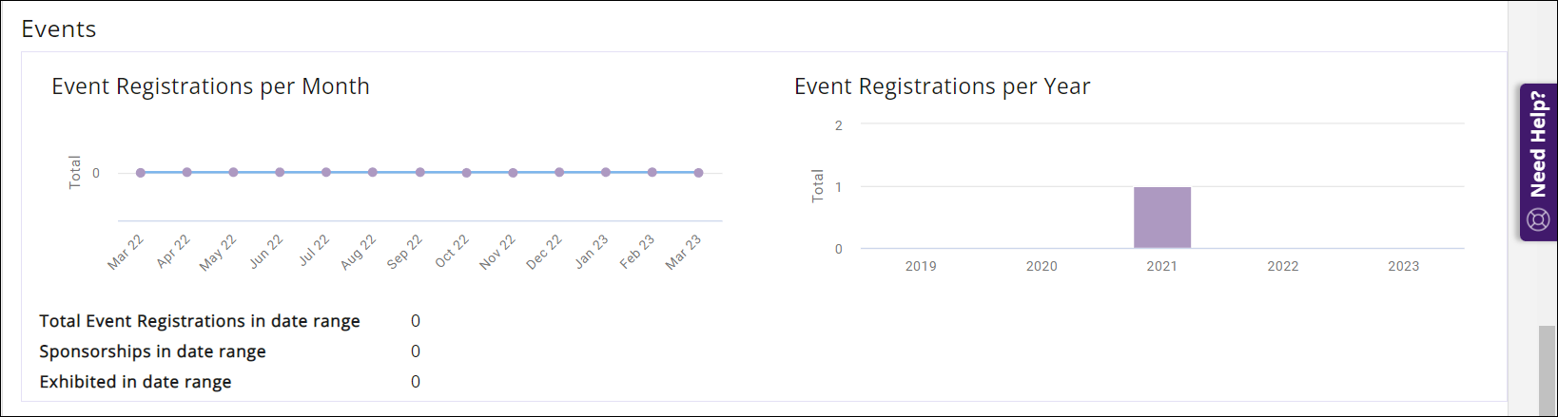Select the Feb 23 data point
Image resolution: width=1558 pixels, height=417 pixels.
point(652,172)
